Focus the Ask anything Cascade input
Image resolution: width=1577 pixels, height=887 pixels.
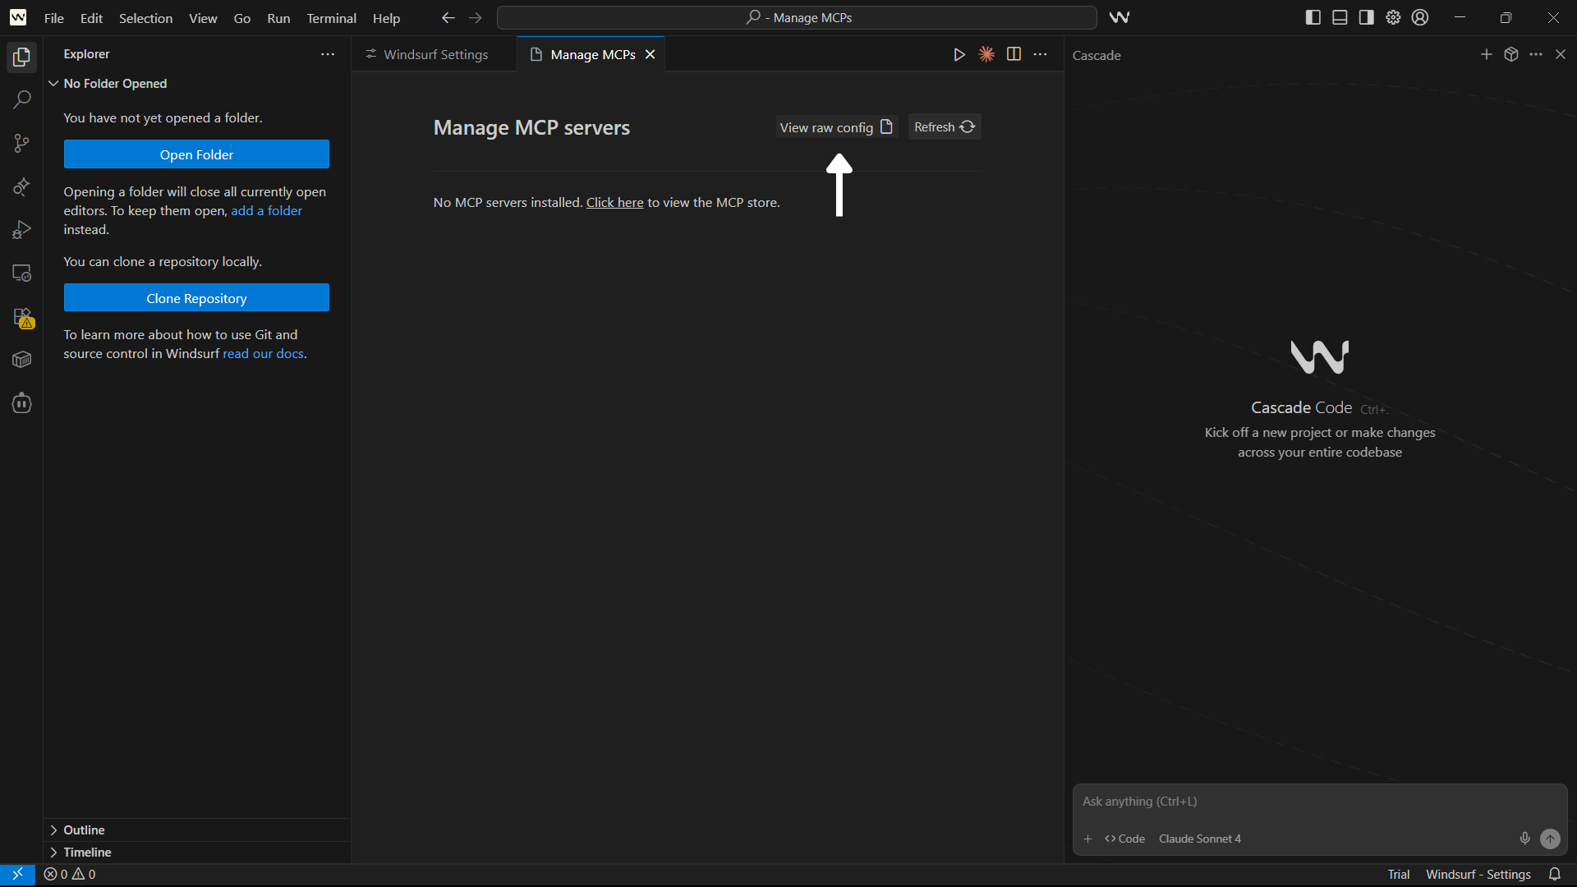1319,802
